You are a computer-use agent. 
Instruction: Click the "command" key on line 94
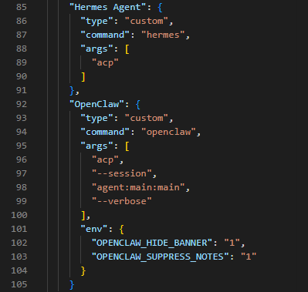[x=105, y=132]
